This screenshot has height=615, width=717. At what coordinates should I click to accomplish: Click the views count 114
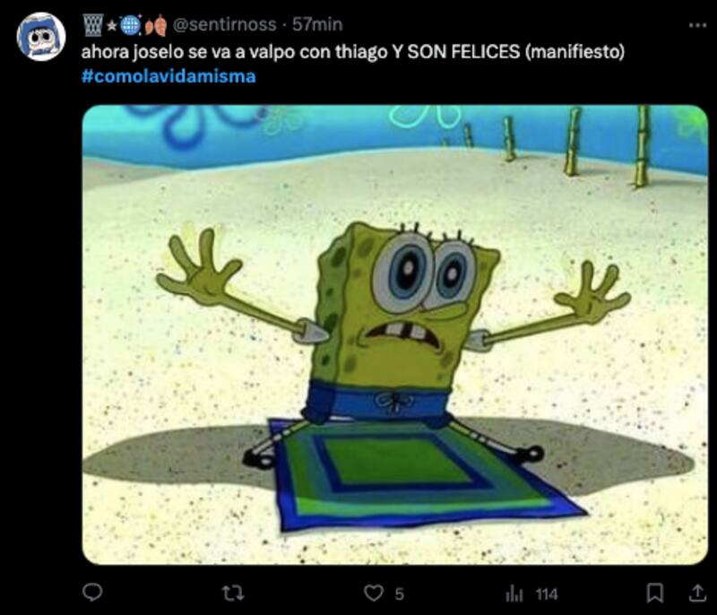(x=547, y=594)
